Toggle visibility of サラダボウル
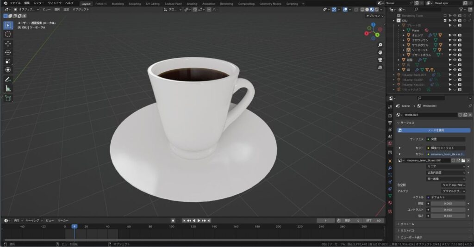Image resolution: width=474 pixels, height=247 pixels. pyautogui.click(x=455, y=45)
